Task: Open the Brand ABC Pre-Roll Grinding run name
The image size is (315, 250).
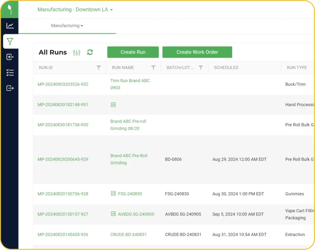Action: [x=129, y=159]
